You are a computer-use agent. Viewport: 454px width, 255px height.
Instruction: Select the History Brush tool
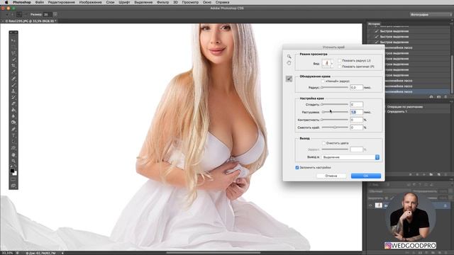click(13, 98)
